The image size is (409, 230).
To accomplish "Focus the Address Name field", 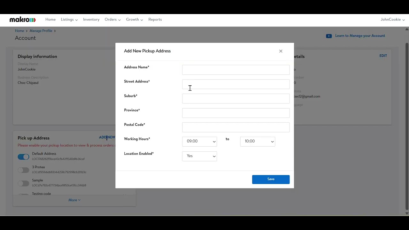I will point(236,70).
